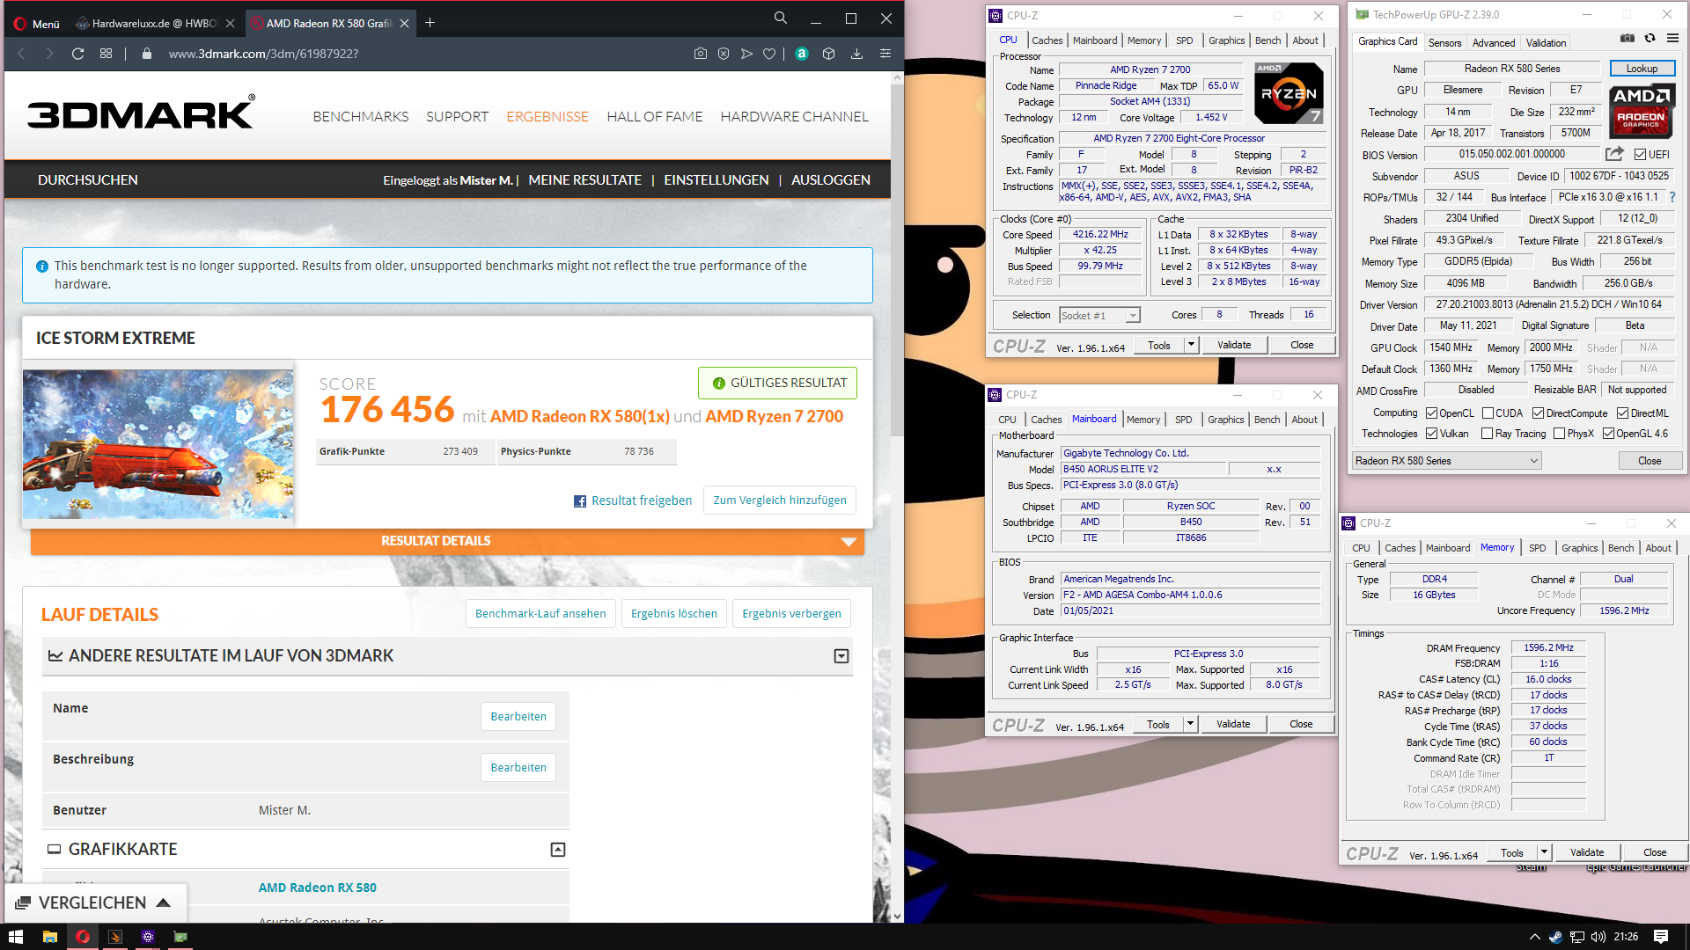1690x950 pixels.
Task: Click Validate in the Memory CPU-Z window
Action: point(1586,853)
